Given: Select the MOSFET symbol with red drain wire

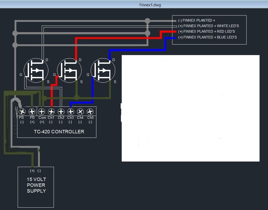Looking at the screenshot, I should point(69,70).
